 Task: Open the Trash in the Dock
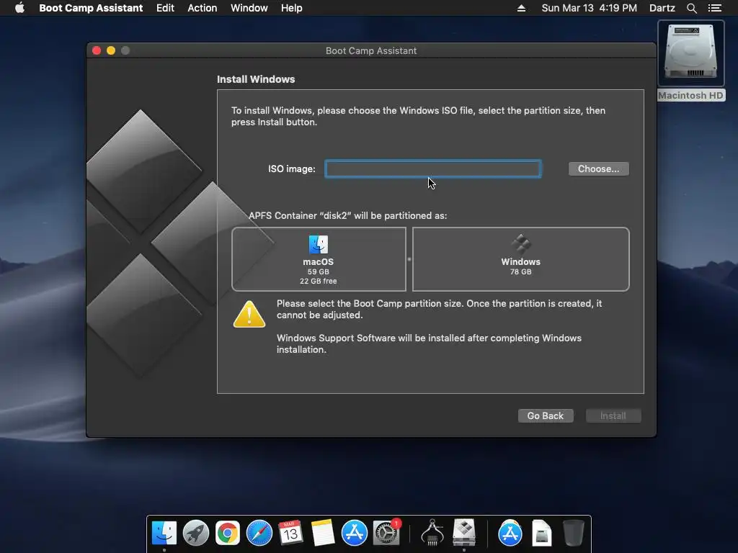tap(573, 533)
